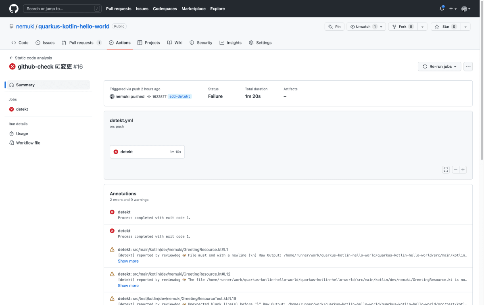
Task: Click the Summary home icon
Action: click(12, 85)
